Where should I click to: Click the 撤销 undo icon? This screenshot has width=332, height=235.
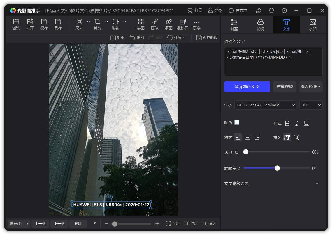pyautogui.click(x=132, y=38)
